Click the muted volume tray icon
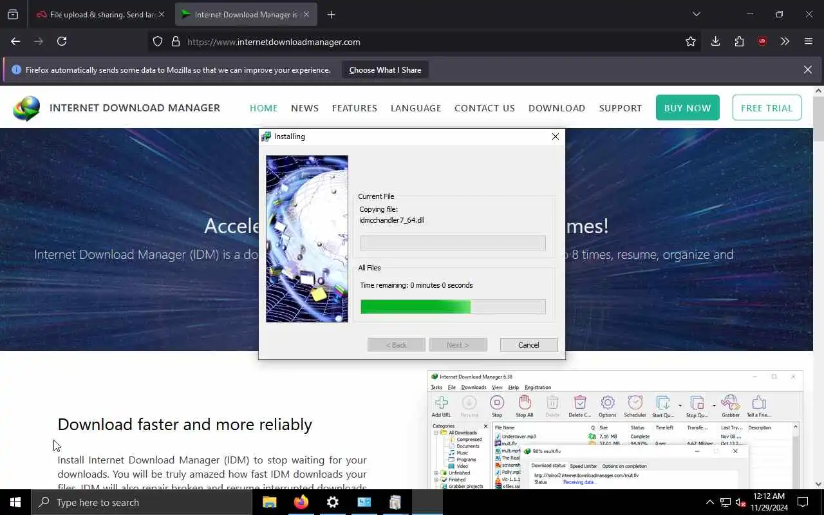The height and width of the screenshot is (515, 824). coord(741,502)
